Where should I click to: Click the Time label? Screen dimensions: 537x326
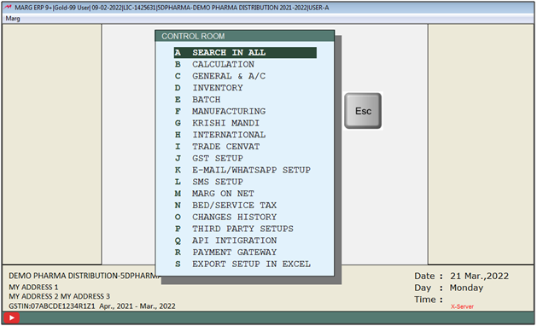point(429,300)
